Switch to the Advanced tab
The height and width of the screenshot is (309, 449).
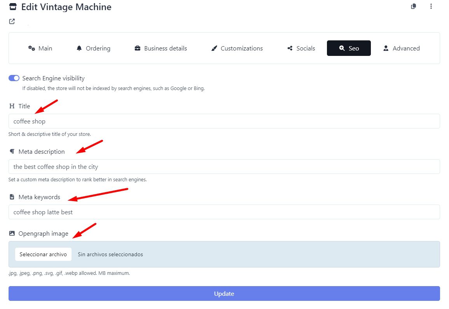tap(401, 48)
